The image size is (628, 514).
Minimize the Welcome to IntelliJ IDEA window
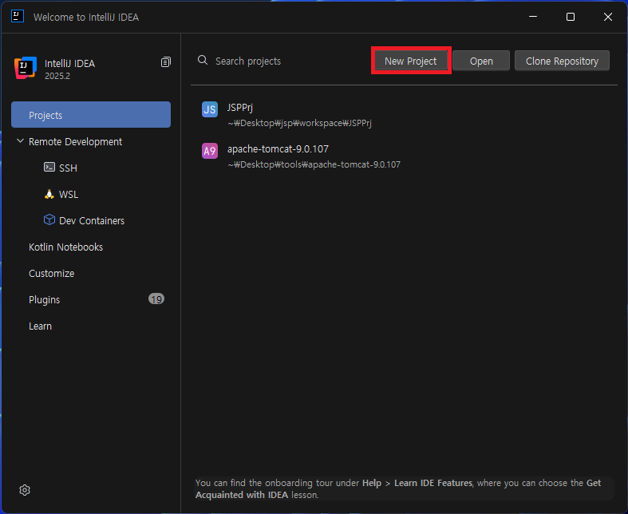(533, 17)
